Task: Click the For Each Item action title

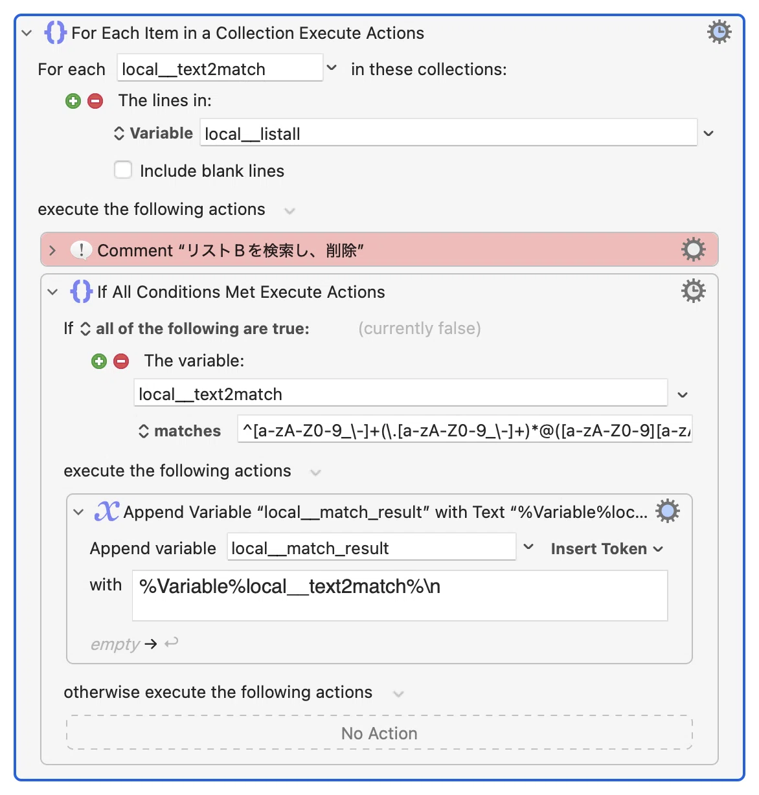Action: [248, 33]
